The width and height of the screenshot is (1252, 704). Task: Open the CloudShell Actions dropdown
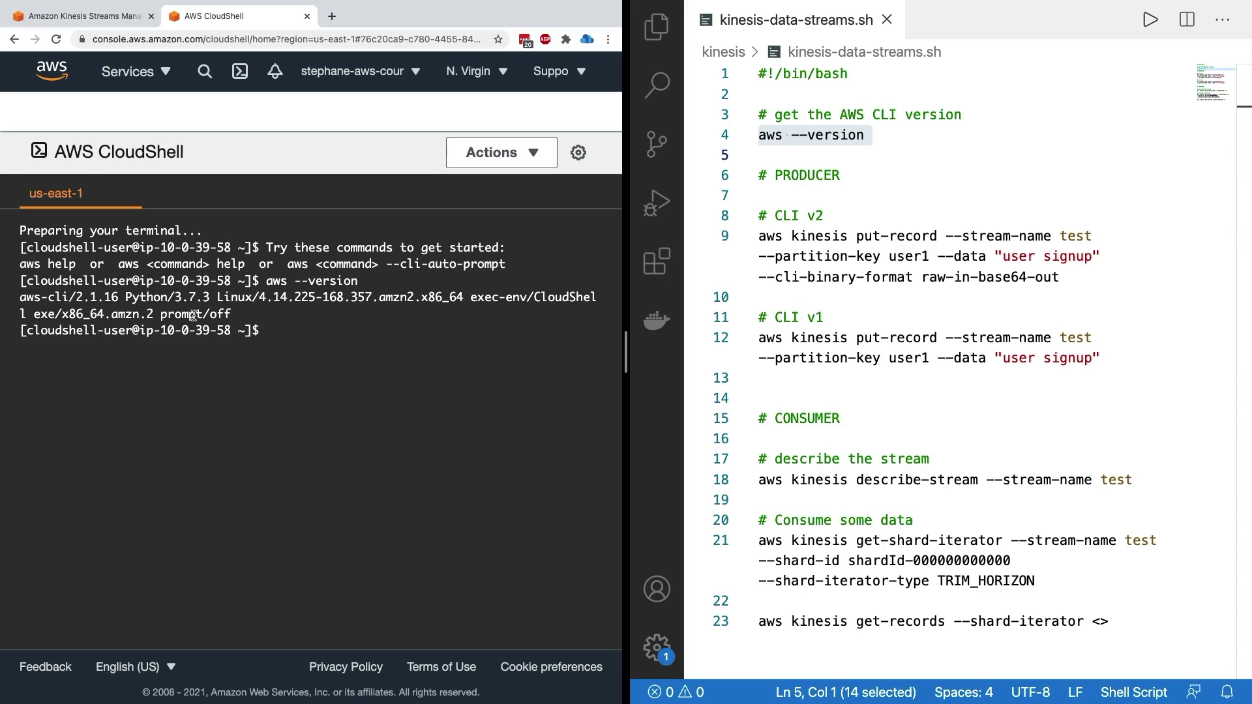tap(501, 153)
